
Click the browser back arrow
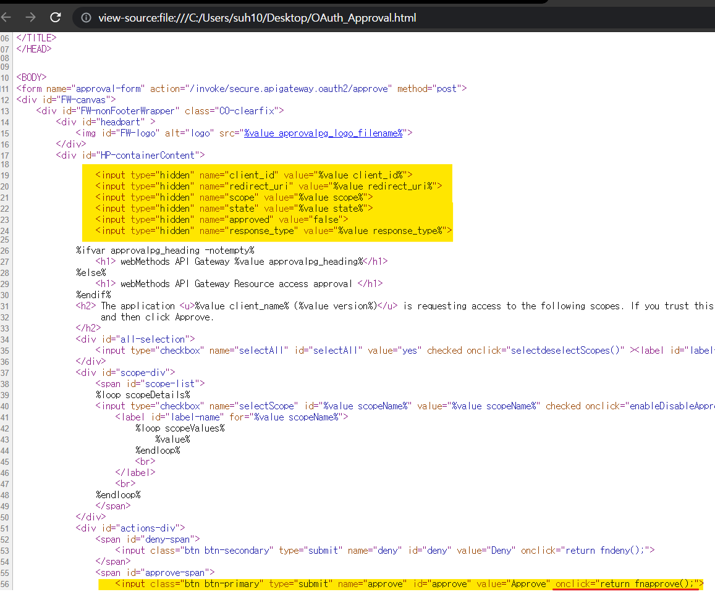(x=7, y=17)
